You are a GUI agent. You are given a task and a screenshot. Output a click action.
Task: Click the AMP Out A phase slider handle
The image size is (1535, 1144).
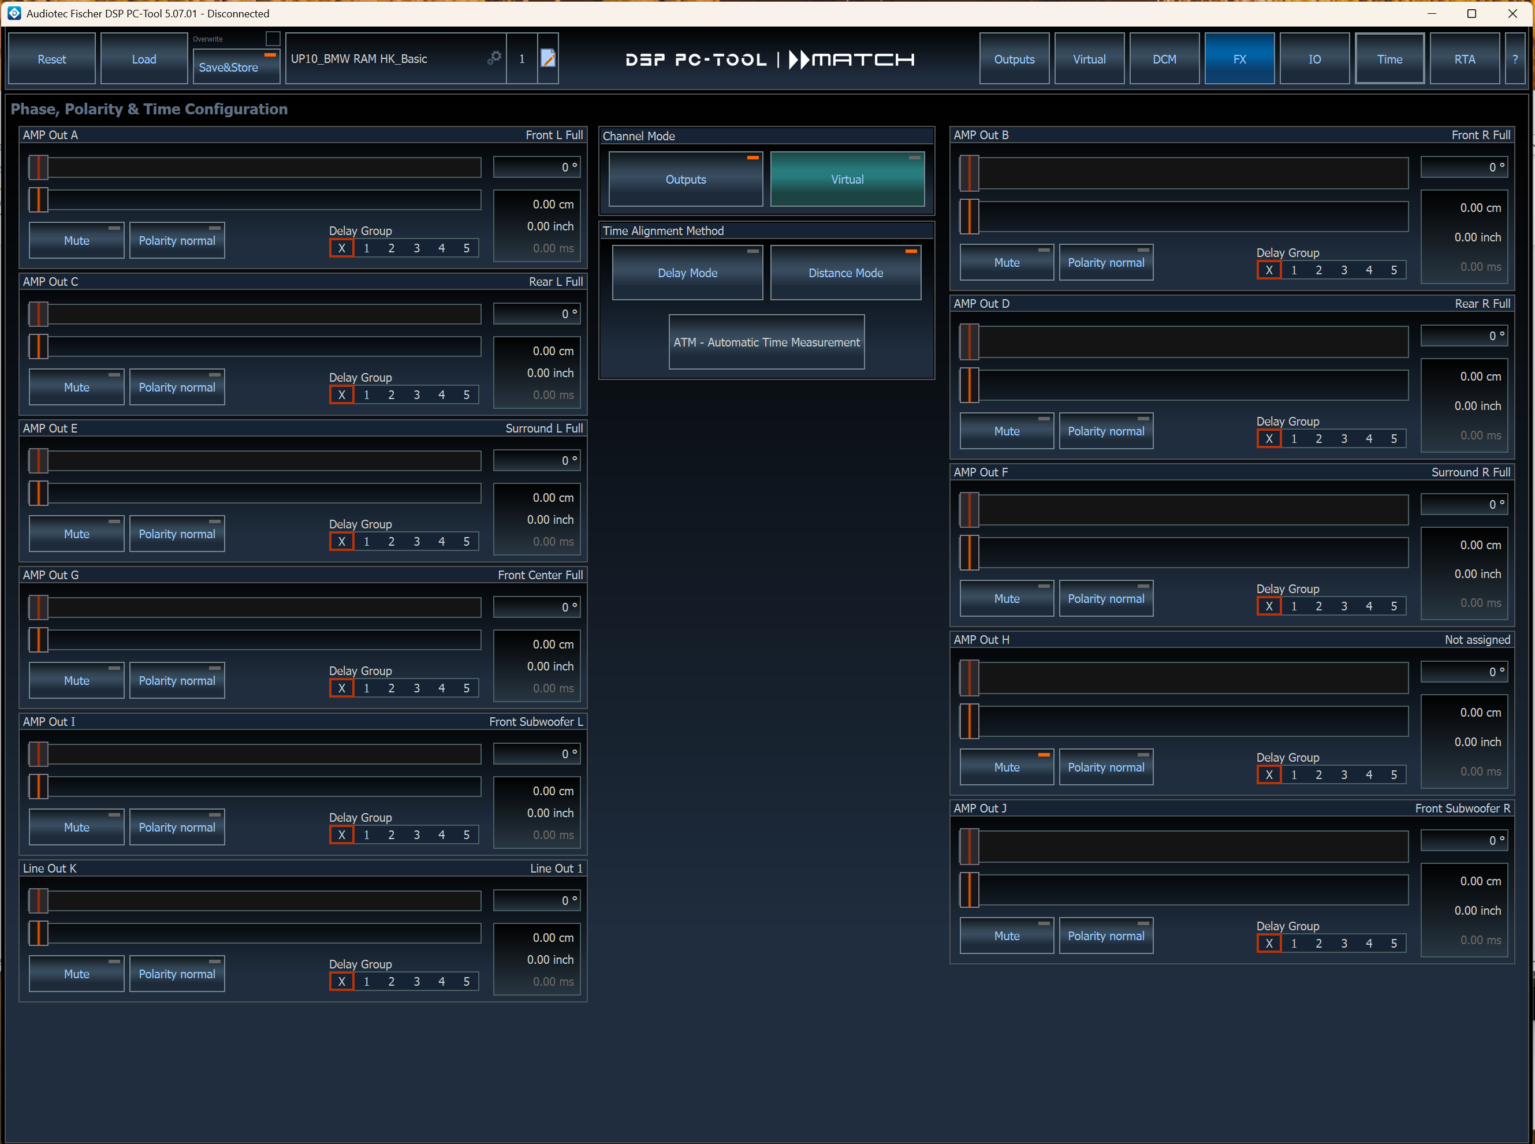pos(38,167)
